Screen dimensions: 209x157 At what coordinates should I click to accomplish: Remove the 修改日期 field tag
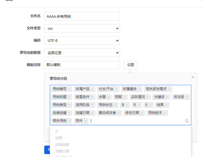pos(141,113)
